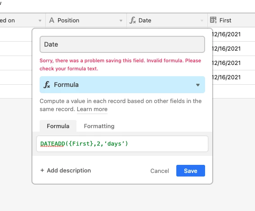This screenshot has width=255, height=211.
Task: Click into the Date field name input
Action: (x=122, y=44)
